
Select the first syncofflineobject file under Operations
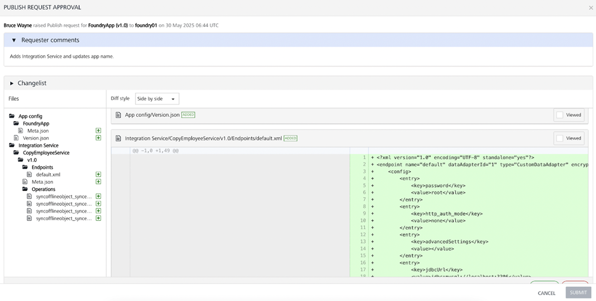[63, 196]
